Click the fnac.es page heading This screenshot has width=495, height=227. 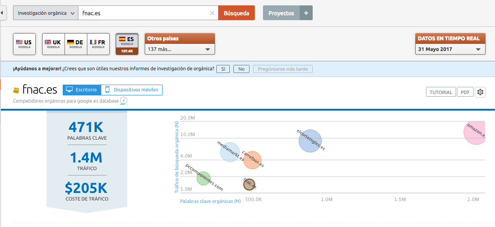coord(40,90)
